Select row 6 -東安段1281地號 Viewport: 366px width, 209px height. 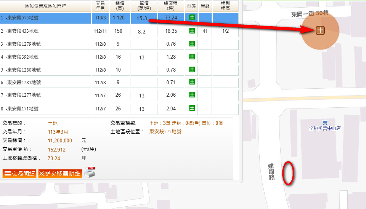[x=119, y=83]
